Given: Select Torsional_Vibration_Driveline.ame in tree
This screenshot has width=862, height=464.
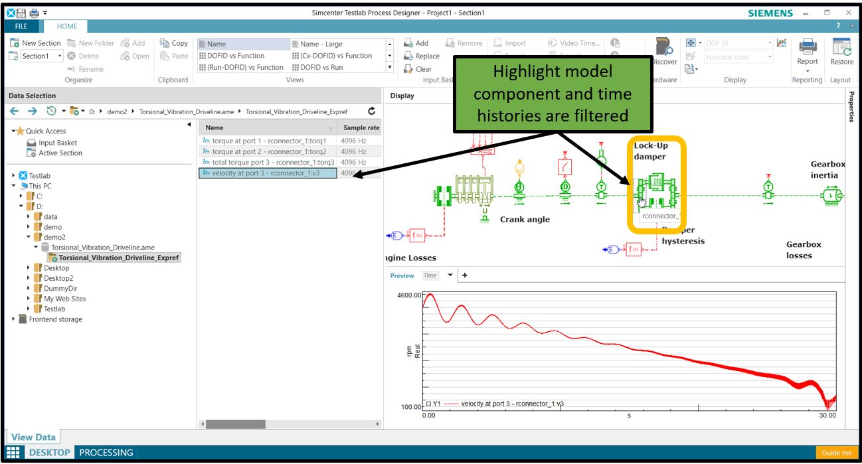Looking at the screenshot, I should 103,248.
